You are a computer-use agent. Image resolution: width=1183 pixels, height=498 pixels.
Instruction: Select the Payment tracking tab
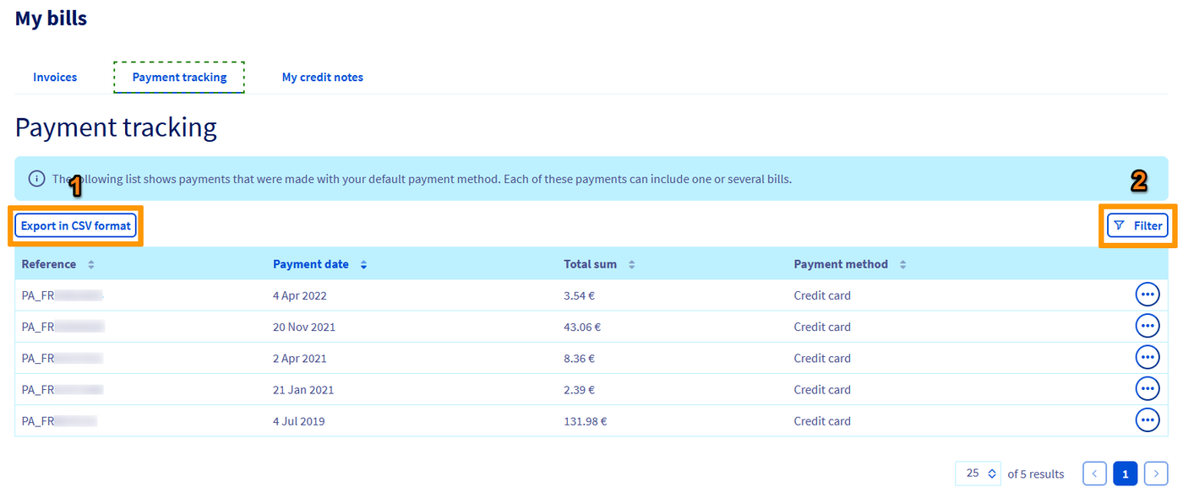[x=179, y=78]
